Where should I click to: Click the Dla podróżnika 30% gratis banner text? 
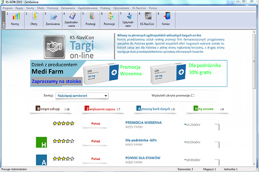205,69
